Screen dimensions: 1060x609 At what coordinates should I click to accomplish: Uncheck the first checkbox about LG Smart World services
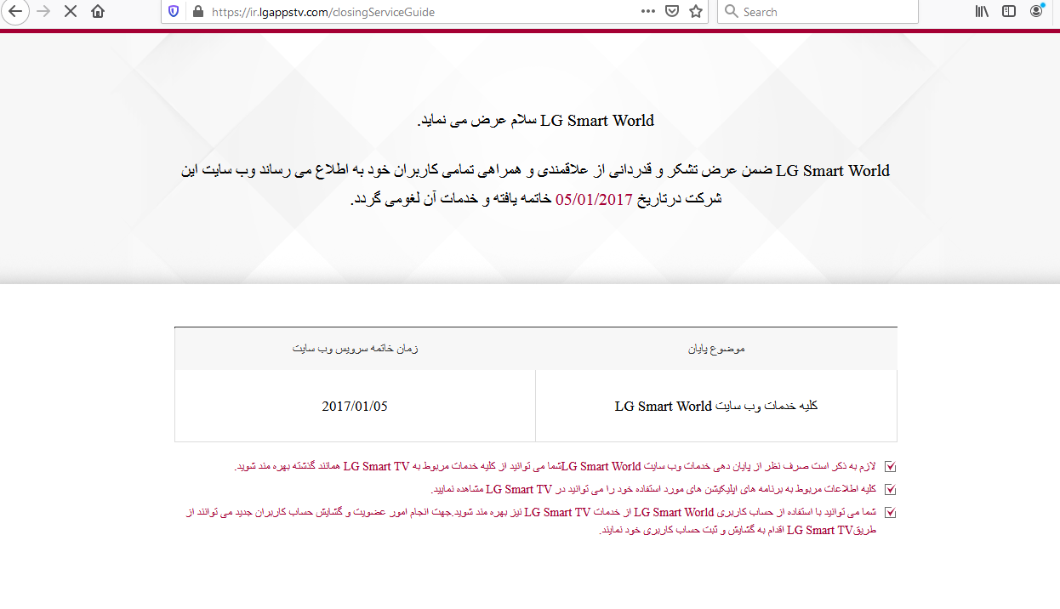pyautogui.click(x=890, y=466)
